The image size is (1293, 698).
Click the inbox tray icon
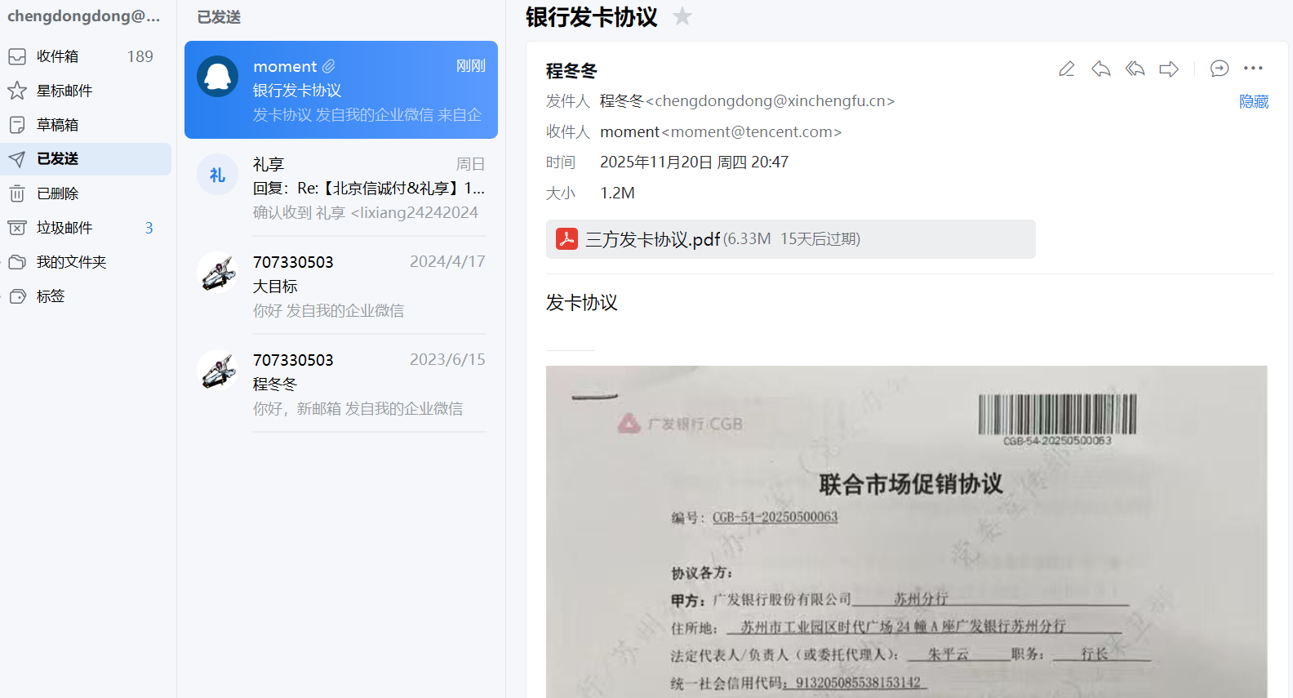click(x=17, y=56)
